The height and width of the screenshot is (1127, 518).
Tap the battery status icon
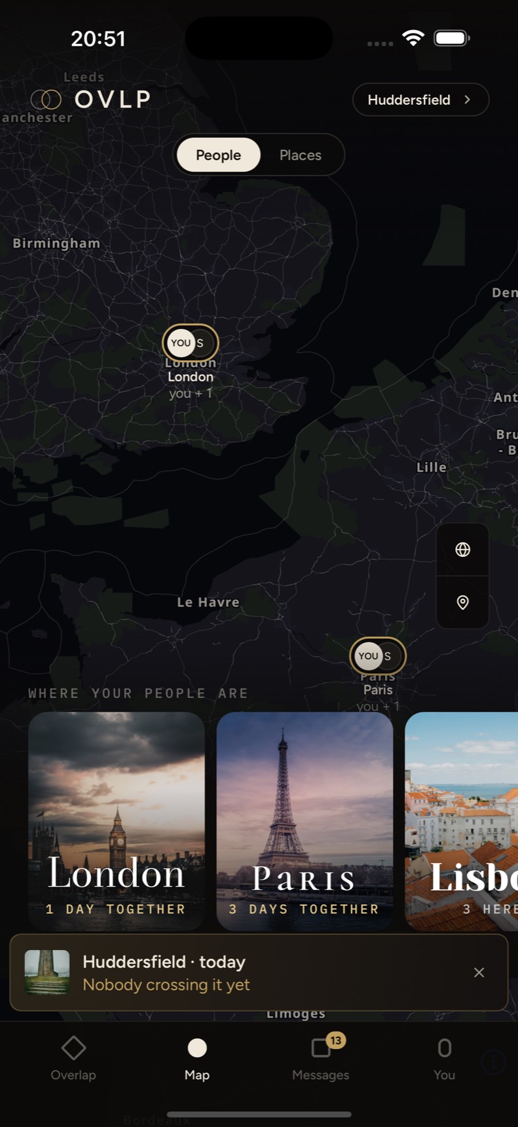452,38
